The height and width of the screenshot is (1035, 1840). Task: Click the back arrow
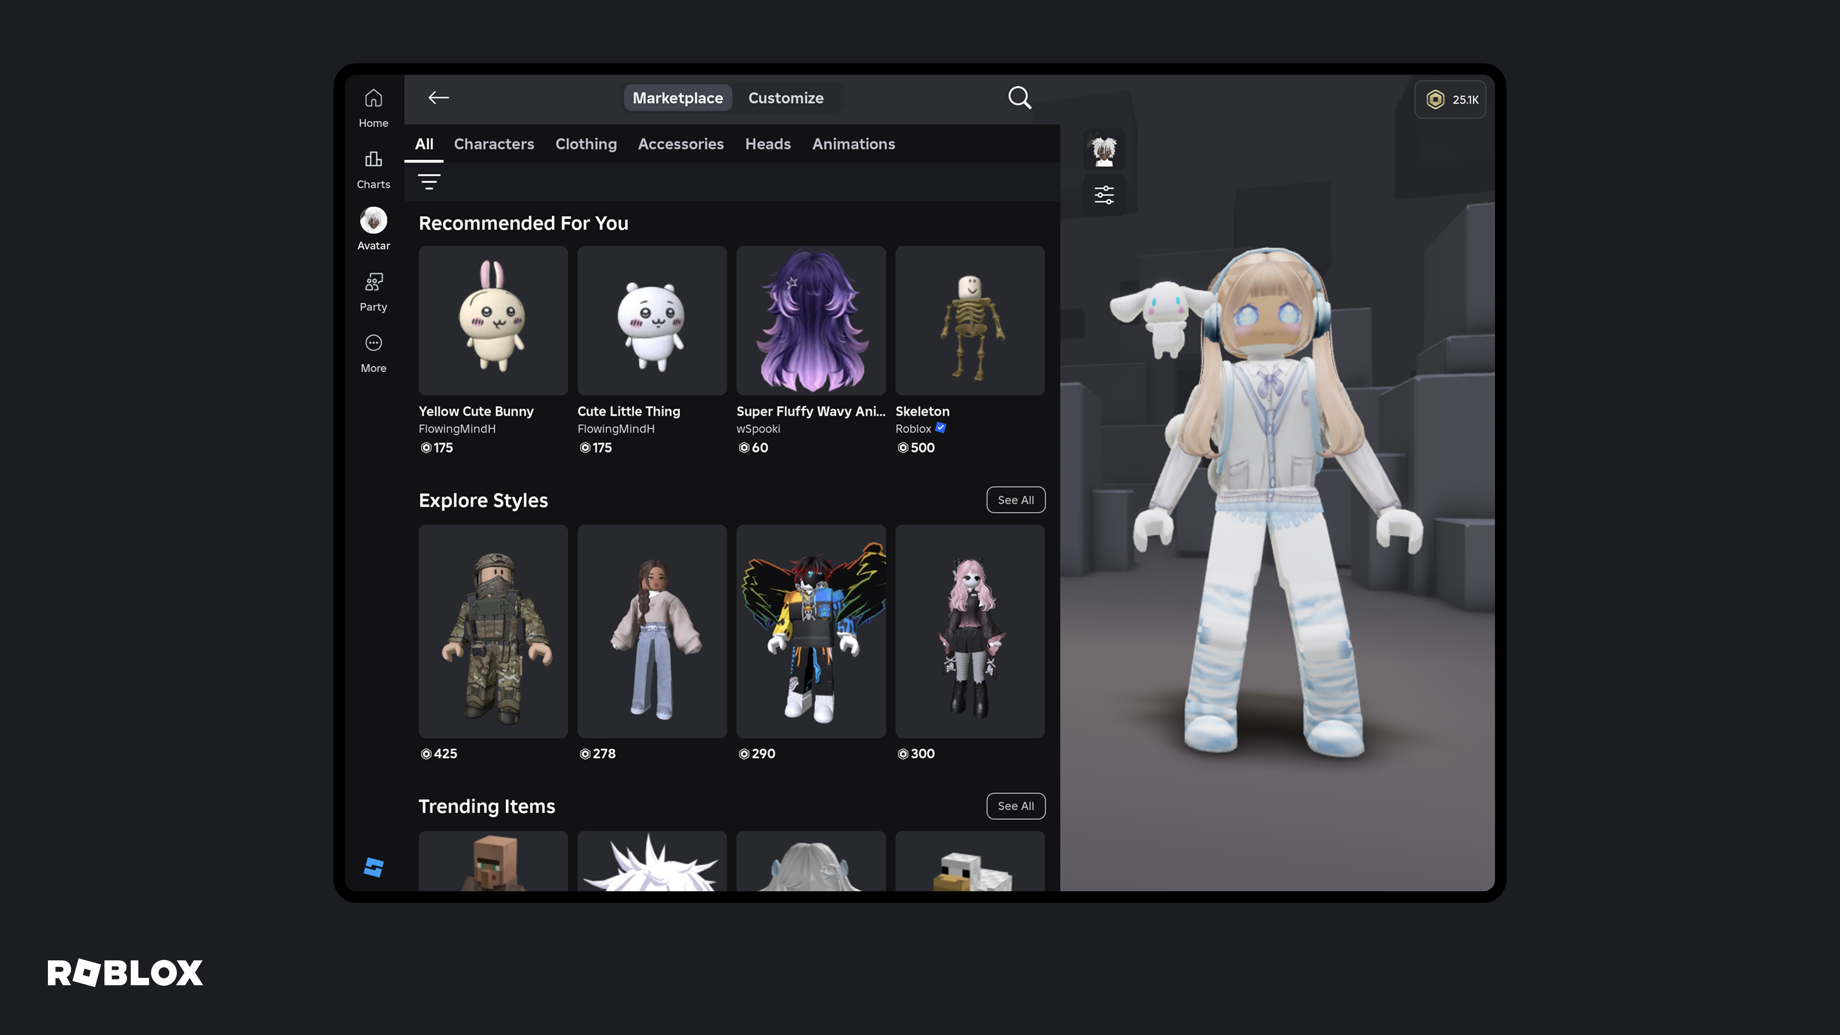438,98
